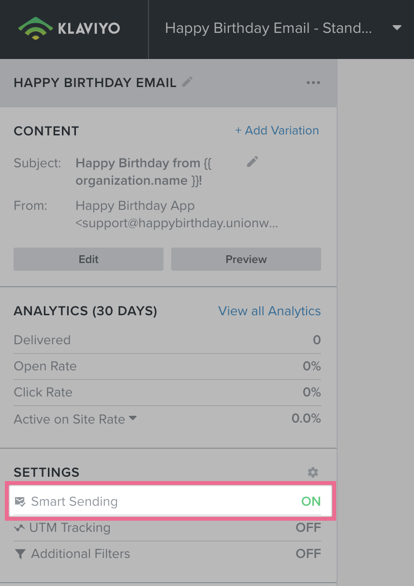Click the Smart Sending envelope icon
The image size is (414, 586).
coord(20,501)
